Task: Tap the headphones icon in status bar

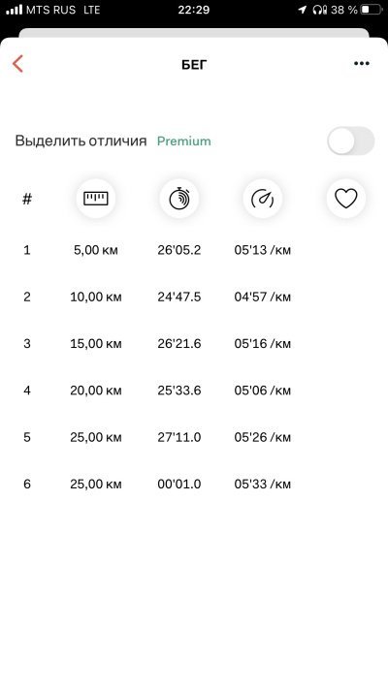Action: click(x=320, y=10)
